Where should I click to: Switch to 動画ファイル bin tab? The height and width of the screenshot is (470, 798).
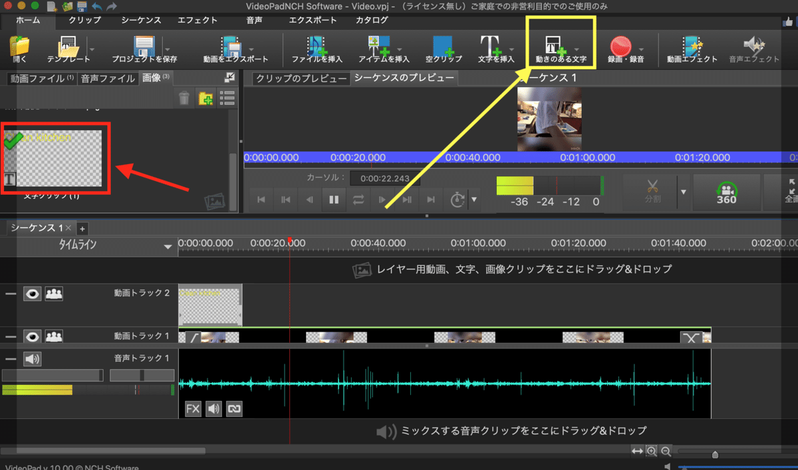point(42,78)
